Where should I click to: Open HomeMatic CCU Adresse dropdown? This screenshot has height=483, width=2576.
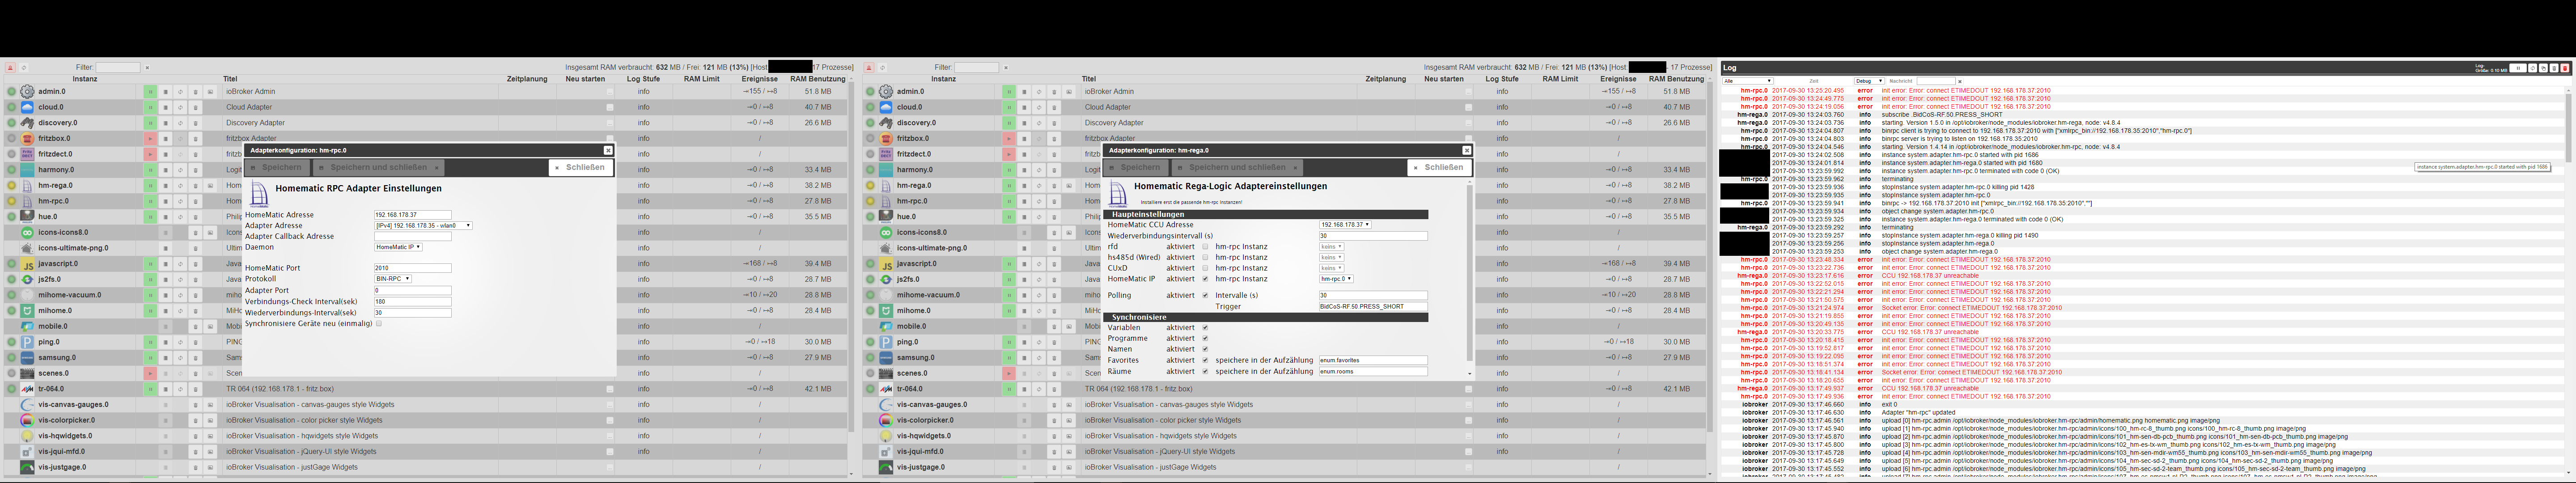coord(1345,225)
